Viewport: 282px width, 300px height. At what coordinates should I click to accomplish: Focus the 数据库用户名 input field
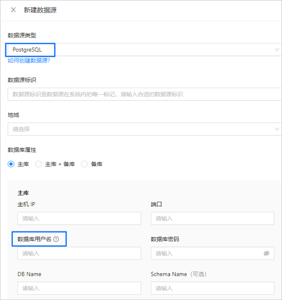(x=79, y=253)
